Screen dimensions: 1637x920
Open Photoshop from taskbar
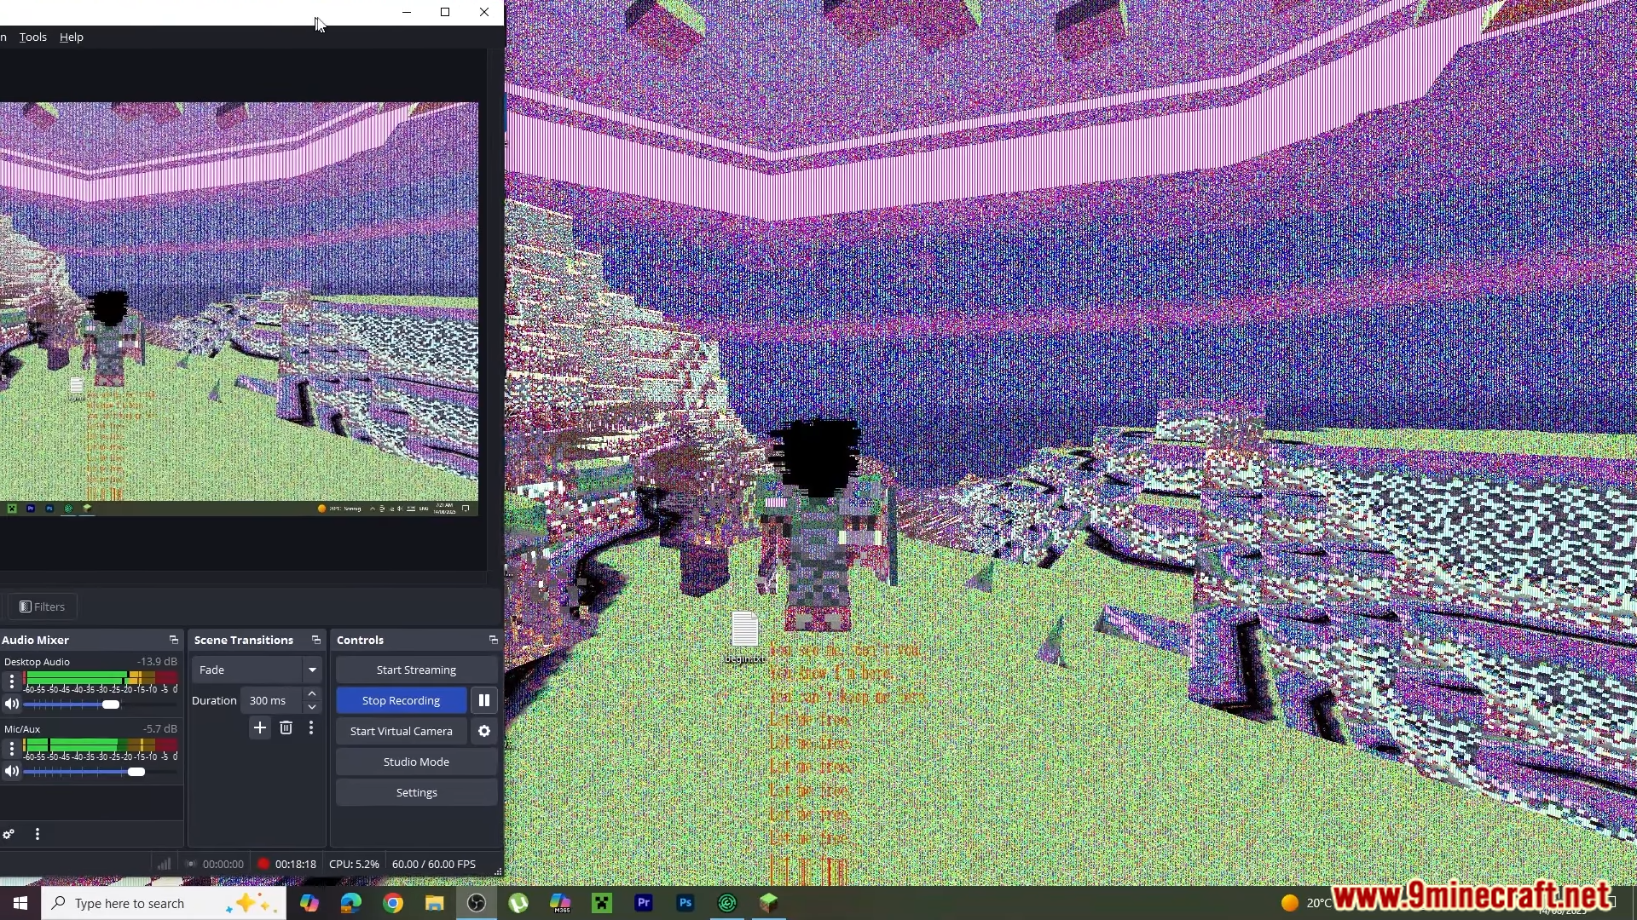tap(685, 903)
